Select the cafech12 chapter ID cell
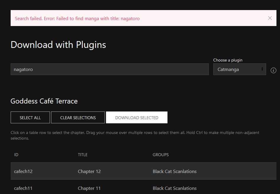Image resolution: width=280 pixels, height=194 pixels. click(x=23, y=172)
